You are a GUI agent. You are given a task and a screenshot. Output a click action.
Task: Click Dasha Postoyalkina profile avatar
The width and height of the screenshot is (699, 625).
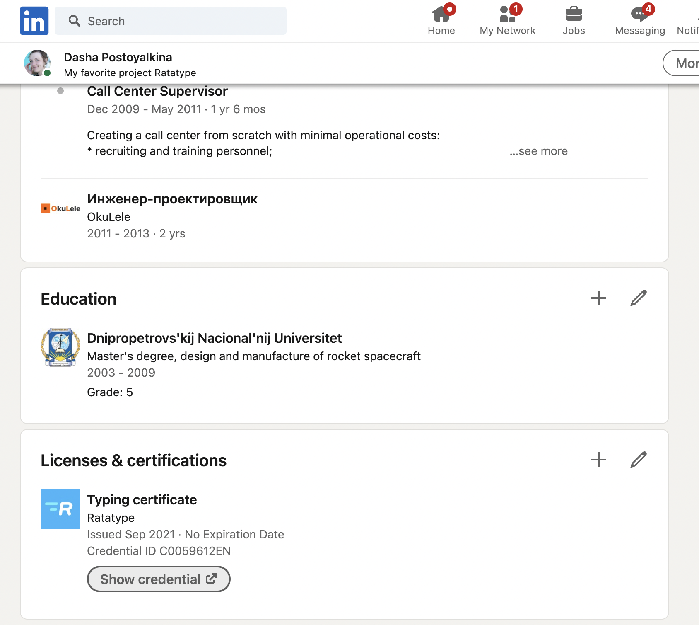point(37,63)
